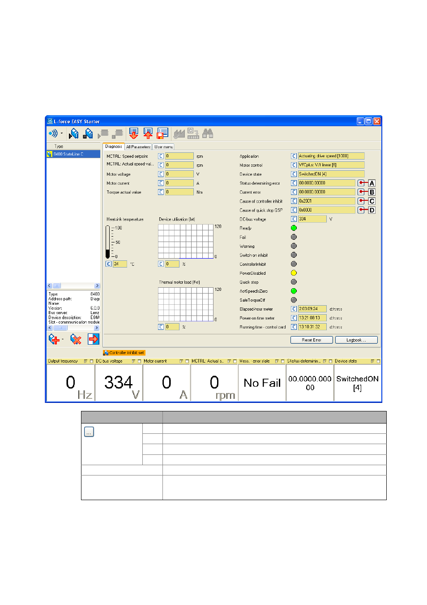
Task: Click the PowerDisabled yellow indicator light
Action: pyautogui.click(x=294, y=273)
